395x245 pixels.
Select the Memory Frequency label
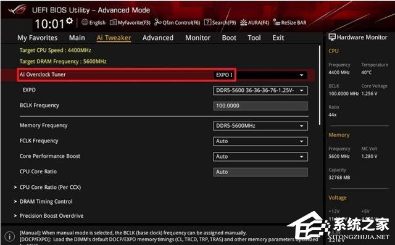pos(44,125)
